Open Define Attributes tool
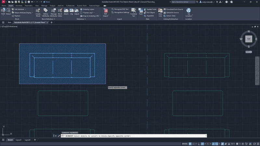Screen dimensions: 260x146 [x=45, y=12]
